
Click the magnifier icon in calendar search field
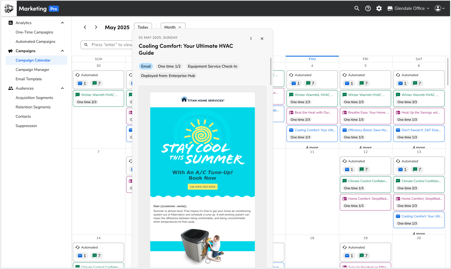[86, 45]
